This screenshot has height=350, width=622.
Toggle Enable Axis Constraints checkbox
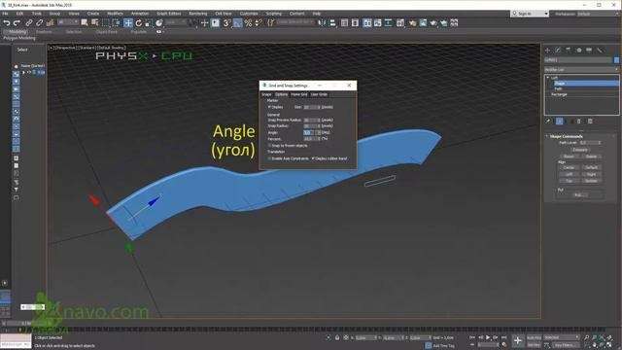(x=269, y=158)
